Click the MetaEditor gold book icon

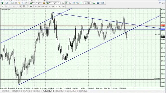44,3
